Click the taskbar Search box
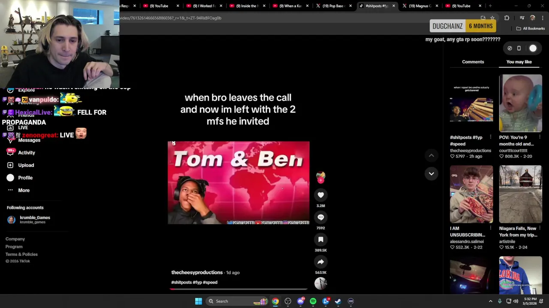The image size is (549, 308). click(x=237, y=301)
